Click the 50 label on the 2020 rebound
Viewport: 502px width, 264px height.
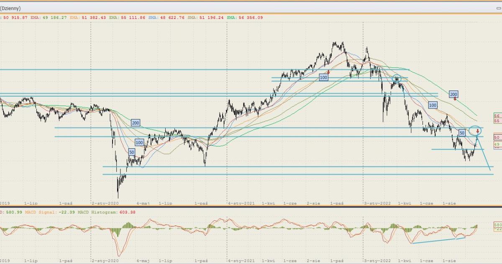(131, 152)
